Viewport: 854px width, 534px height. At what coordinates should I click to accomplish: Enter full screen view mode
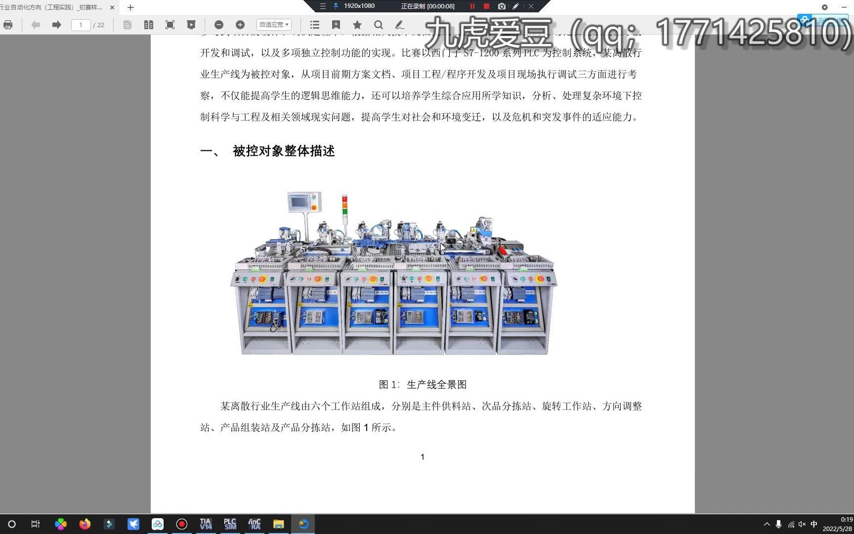[x=170, y=25]
